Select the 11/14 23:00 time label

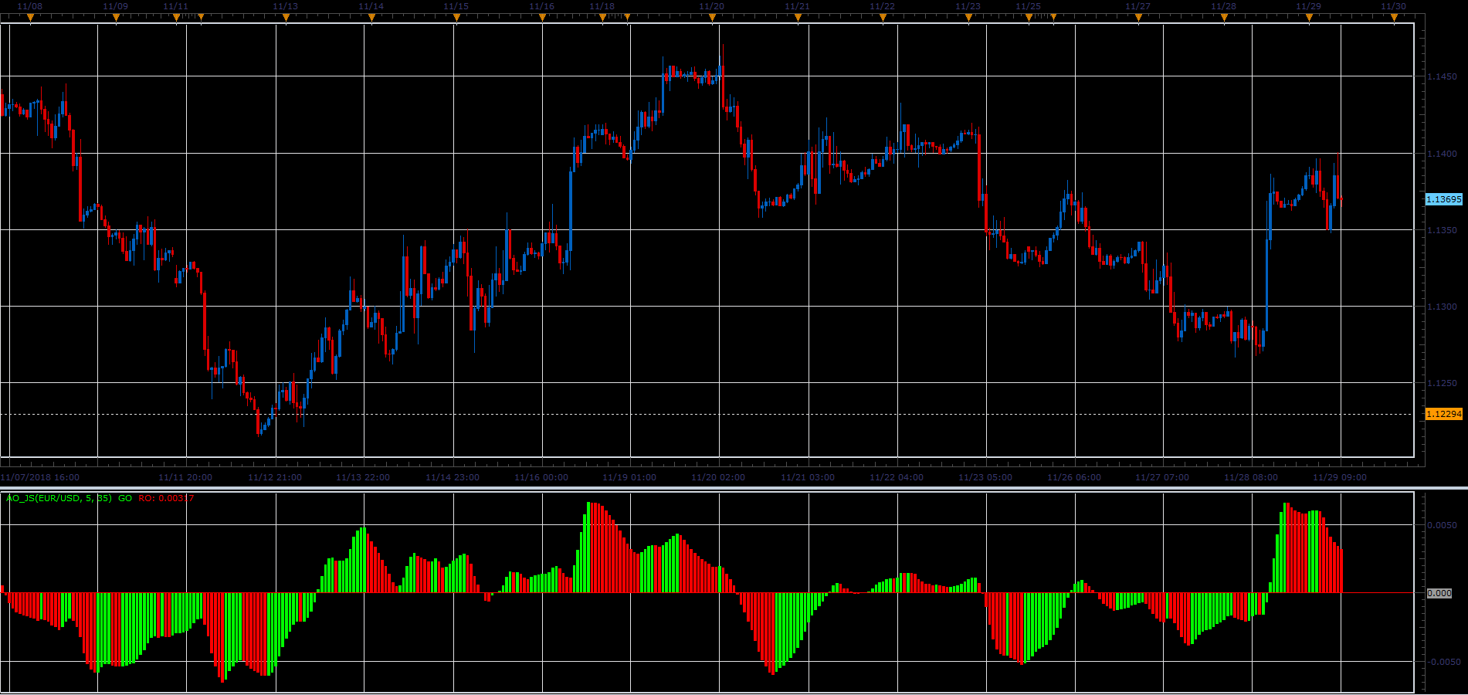point(453,477)
